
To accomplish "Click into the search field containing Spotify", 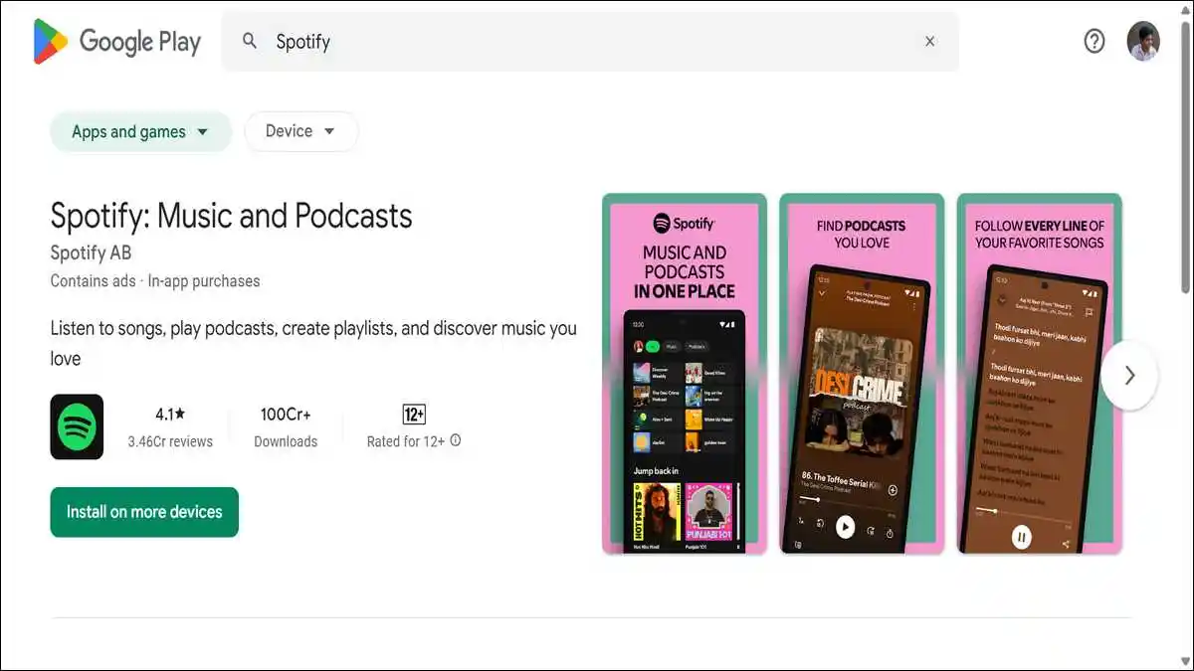I will pos(590,41).
